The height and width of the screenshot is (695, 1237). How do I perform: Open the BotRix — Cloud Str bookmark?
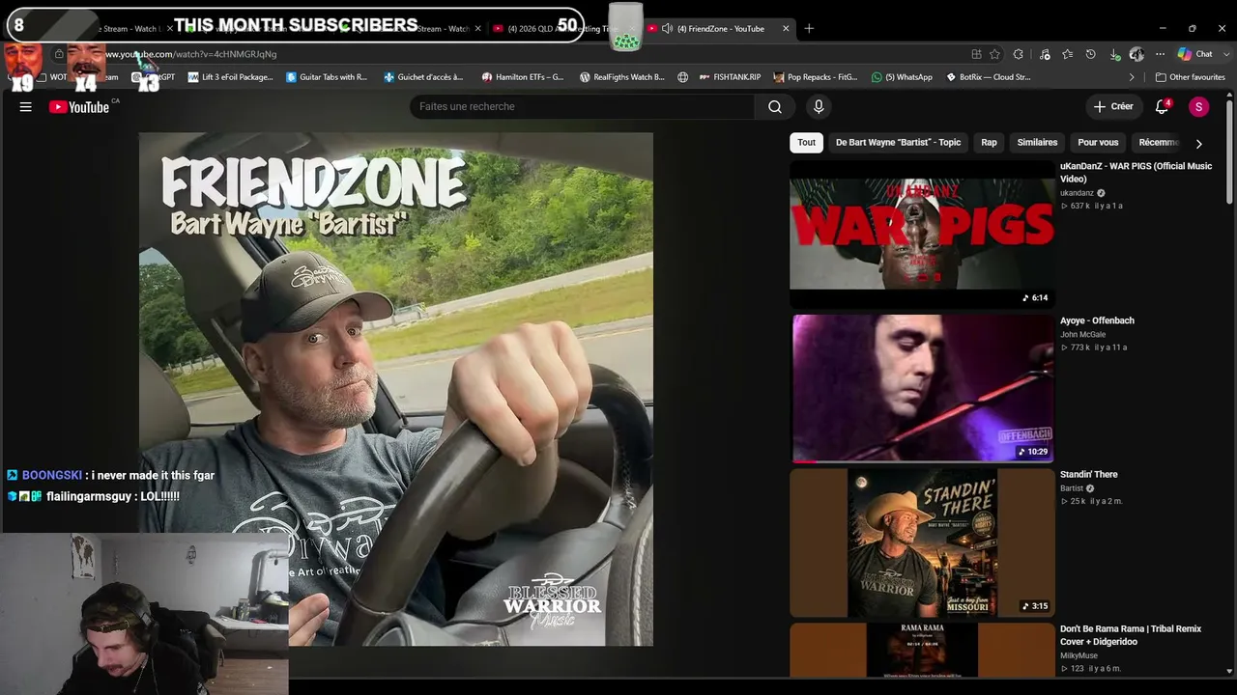988,77
